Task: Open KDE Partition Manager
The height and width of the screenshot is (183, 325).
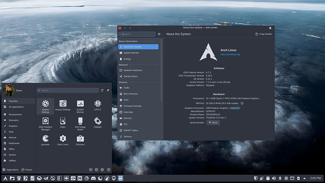Action: (45, 124)
